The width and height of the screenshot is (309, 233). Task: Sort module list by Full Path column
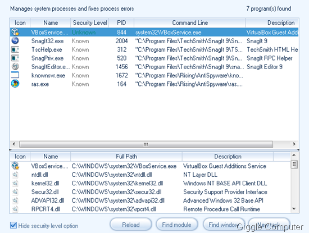pyautogui.click(x=126, y=157)
